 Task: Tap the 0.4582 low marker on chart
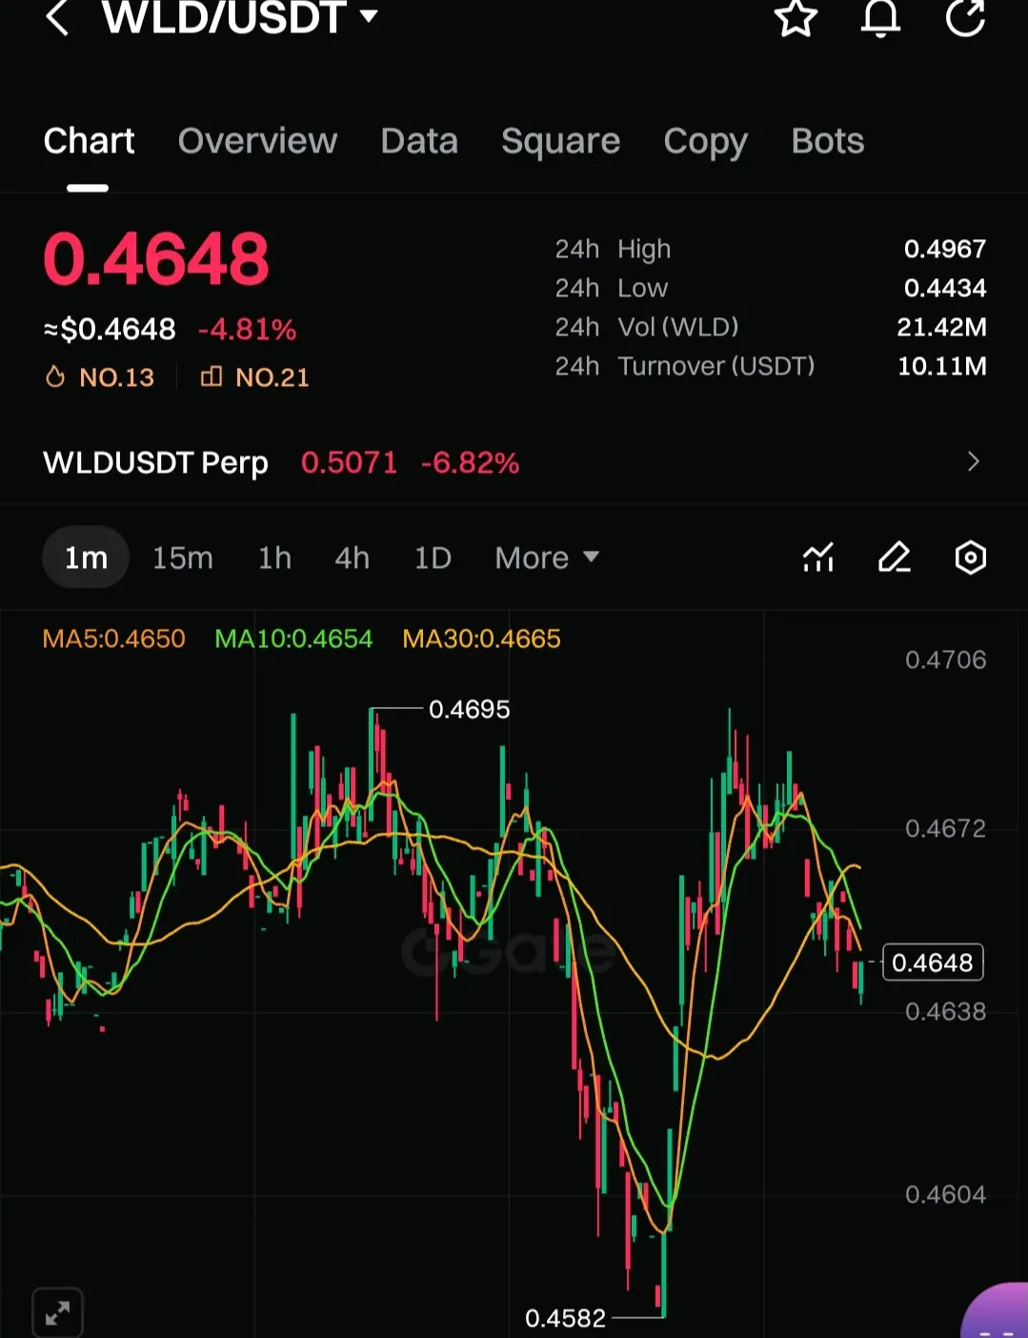click(x=565, y=1318)
